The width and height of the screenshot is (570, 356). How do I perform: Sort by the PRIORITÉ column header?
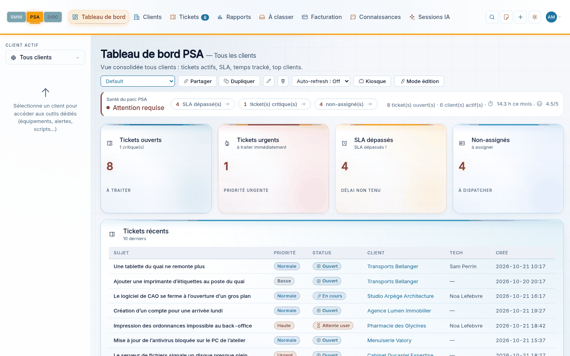[285, 253]
